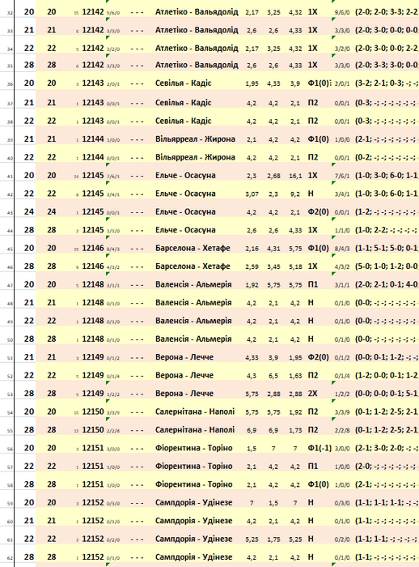Select scores cell starting (0-0; 0-1; 1-2
419x567 pixels.
click(x=386, y=357)
